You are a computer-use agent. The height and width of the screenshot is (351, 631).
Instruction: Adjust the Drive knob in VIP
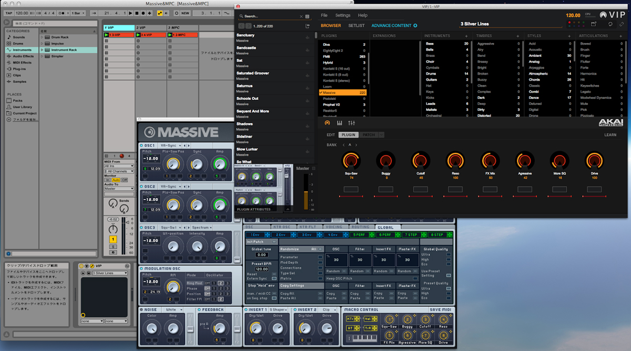coord(594,161)
